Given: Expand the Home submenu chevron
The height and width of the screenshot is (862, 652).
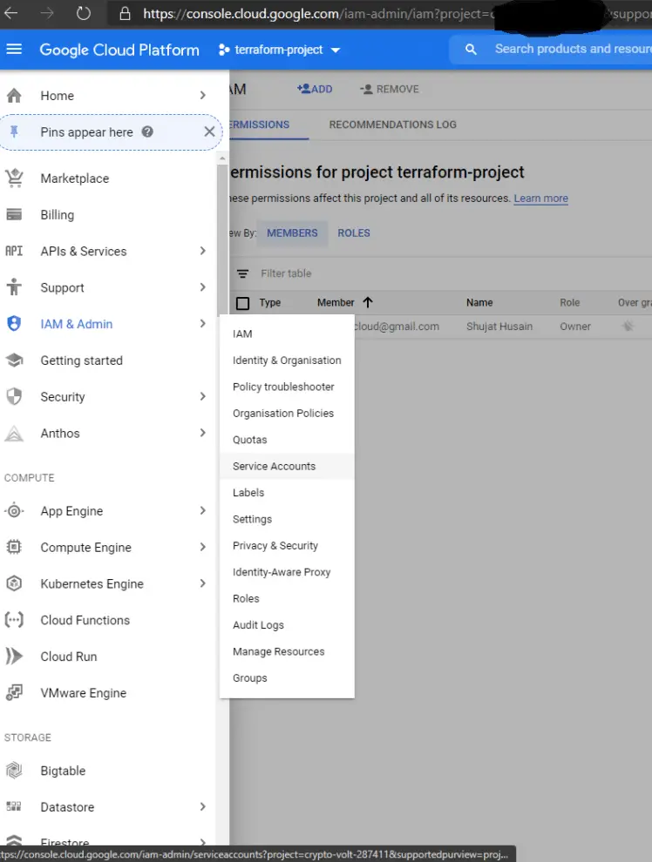Looking at the screenshot, I should 202,95.
